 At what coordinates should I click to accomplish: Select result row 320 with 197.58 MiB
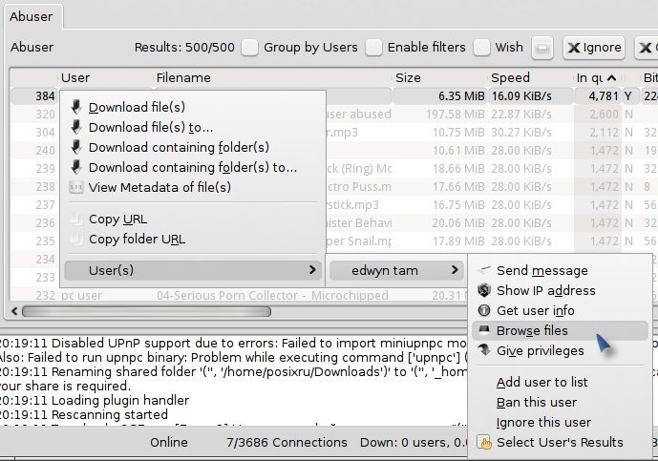pyautogui.click(x=333, y=115)
